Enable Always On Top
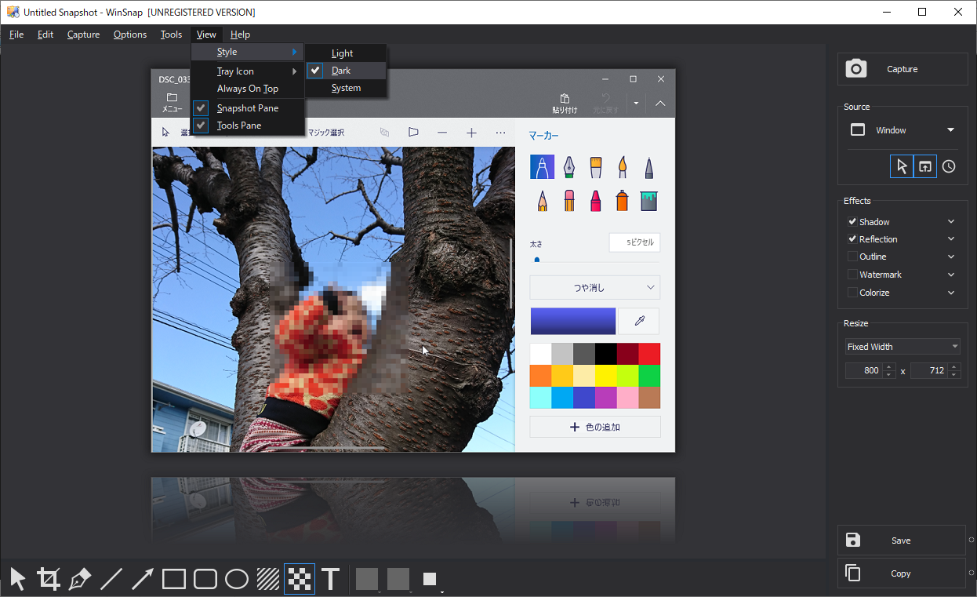 click(248, 89)
